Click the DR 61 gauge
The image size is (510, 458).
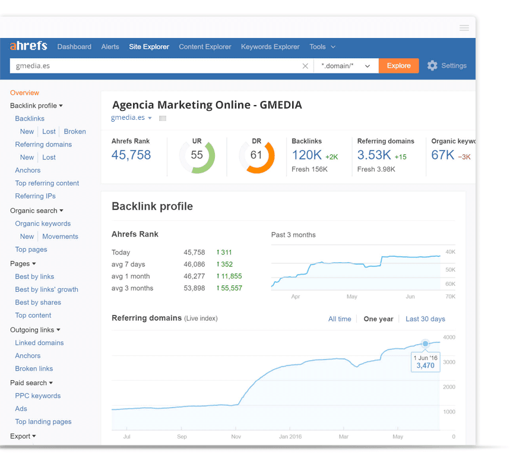pos(256,157)
